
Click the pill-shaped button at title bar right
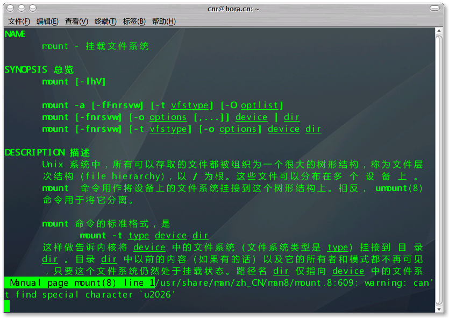click(434, 8)
